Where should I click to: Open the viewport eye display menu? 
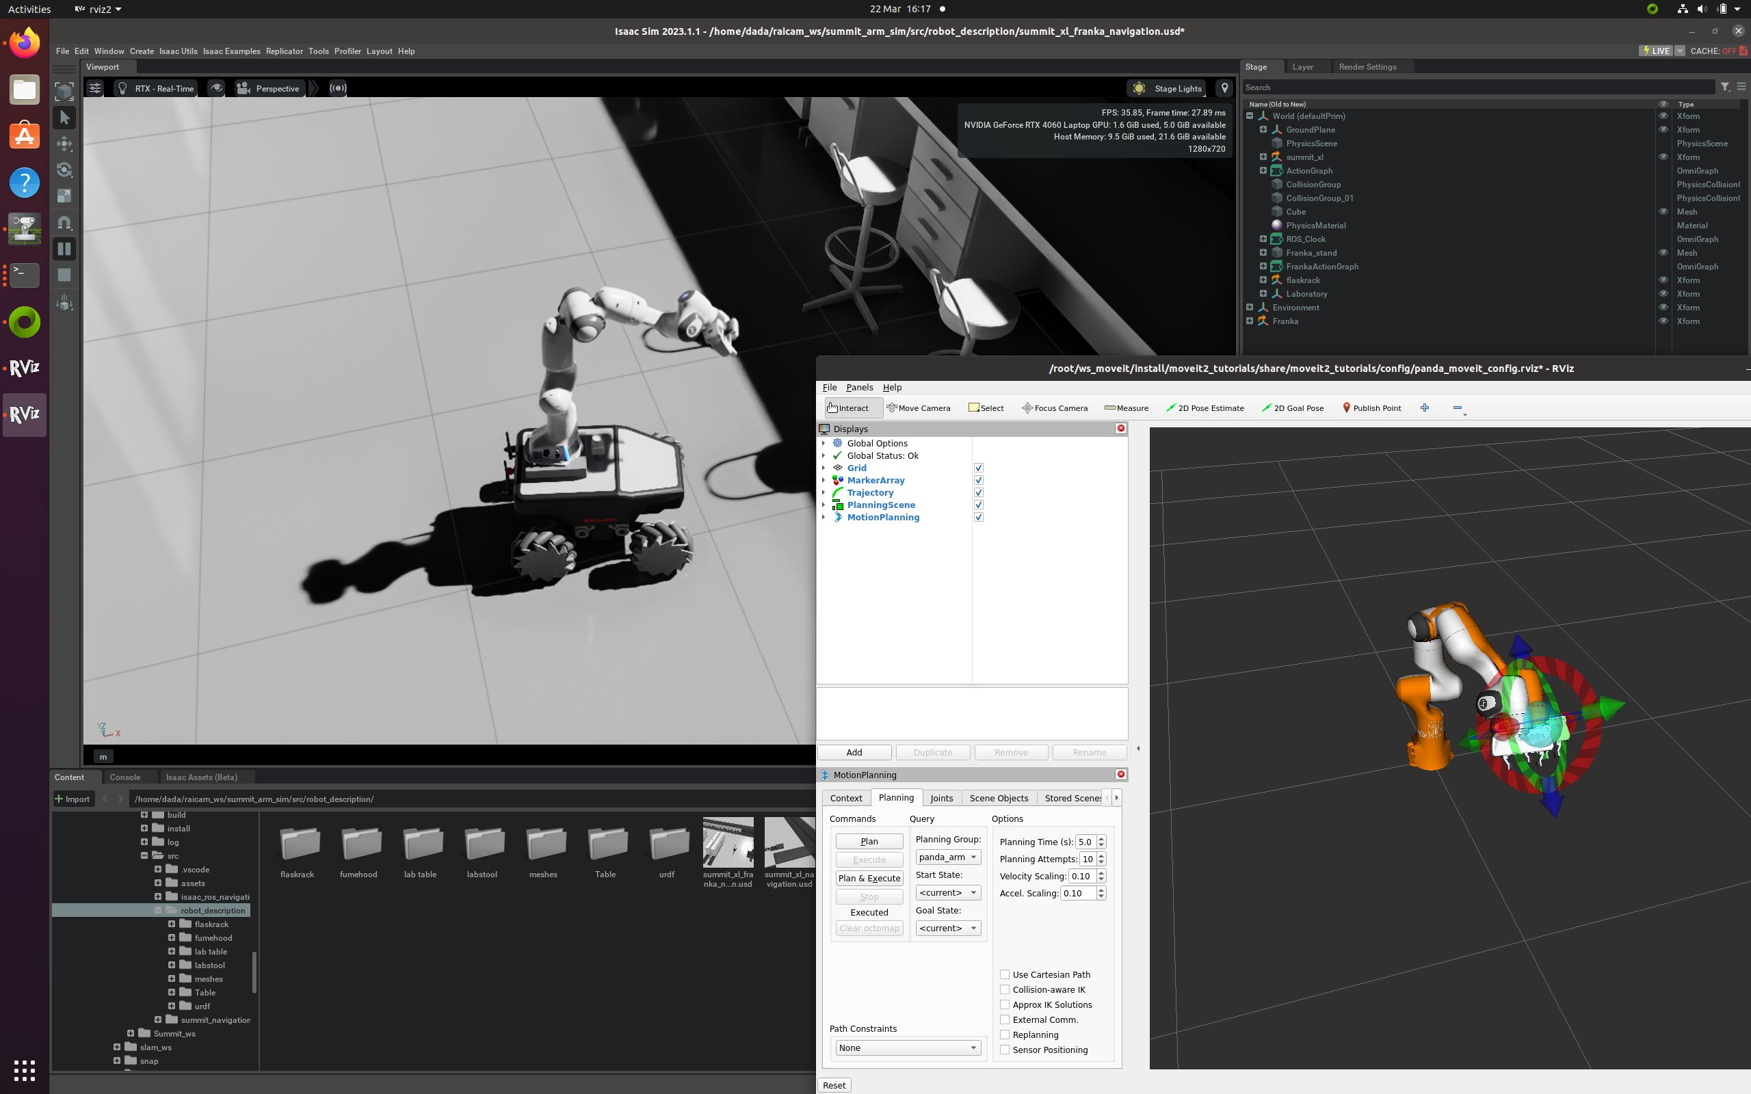[x=215, y=88]
